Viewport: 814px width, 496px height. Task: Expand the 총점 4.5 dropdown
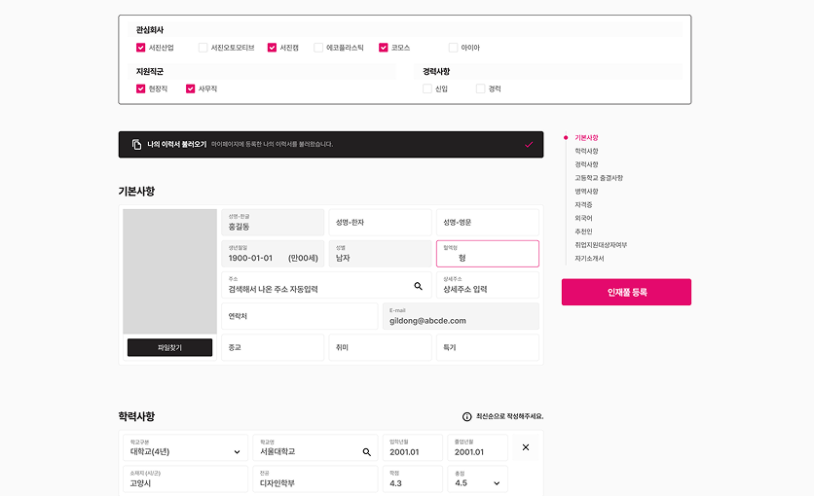(x=497, y=483)
